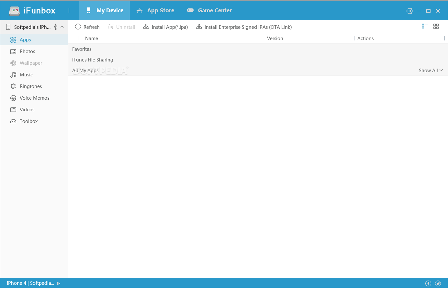Click the iFunbox logo icon
The image size is (448, 288).
(x=15, y=11)
